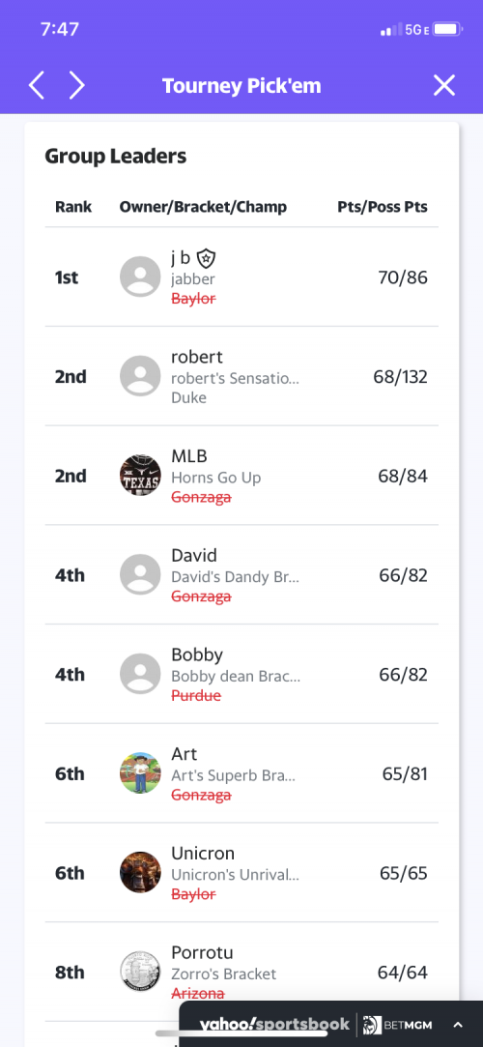
Task: Open MLB's Texas avatar
Action: (140, 476)
